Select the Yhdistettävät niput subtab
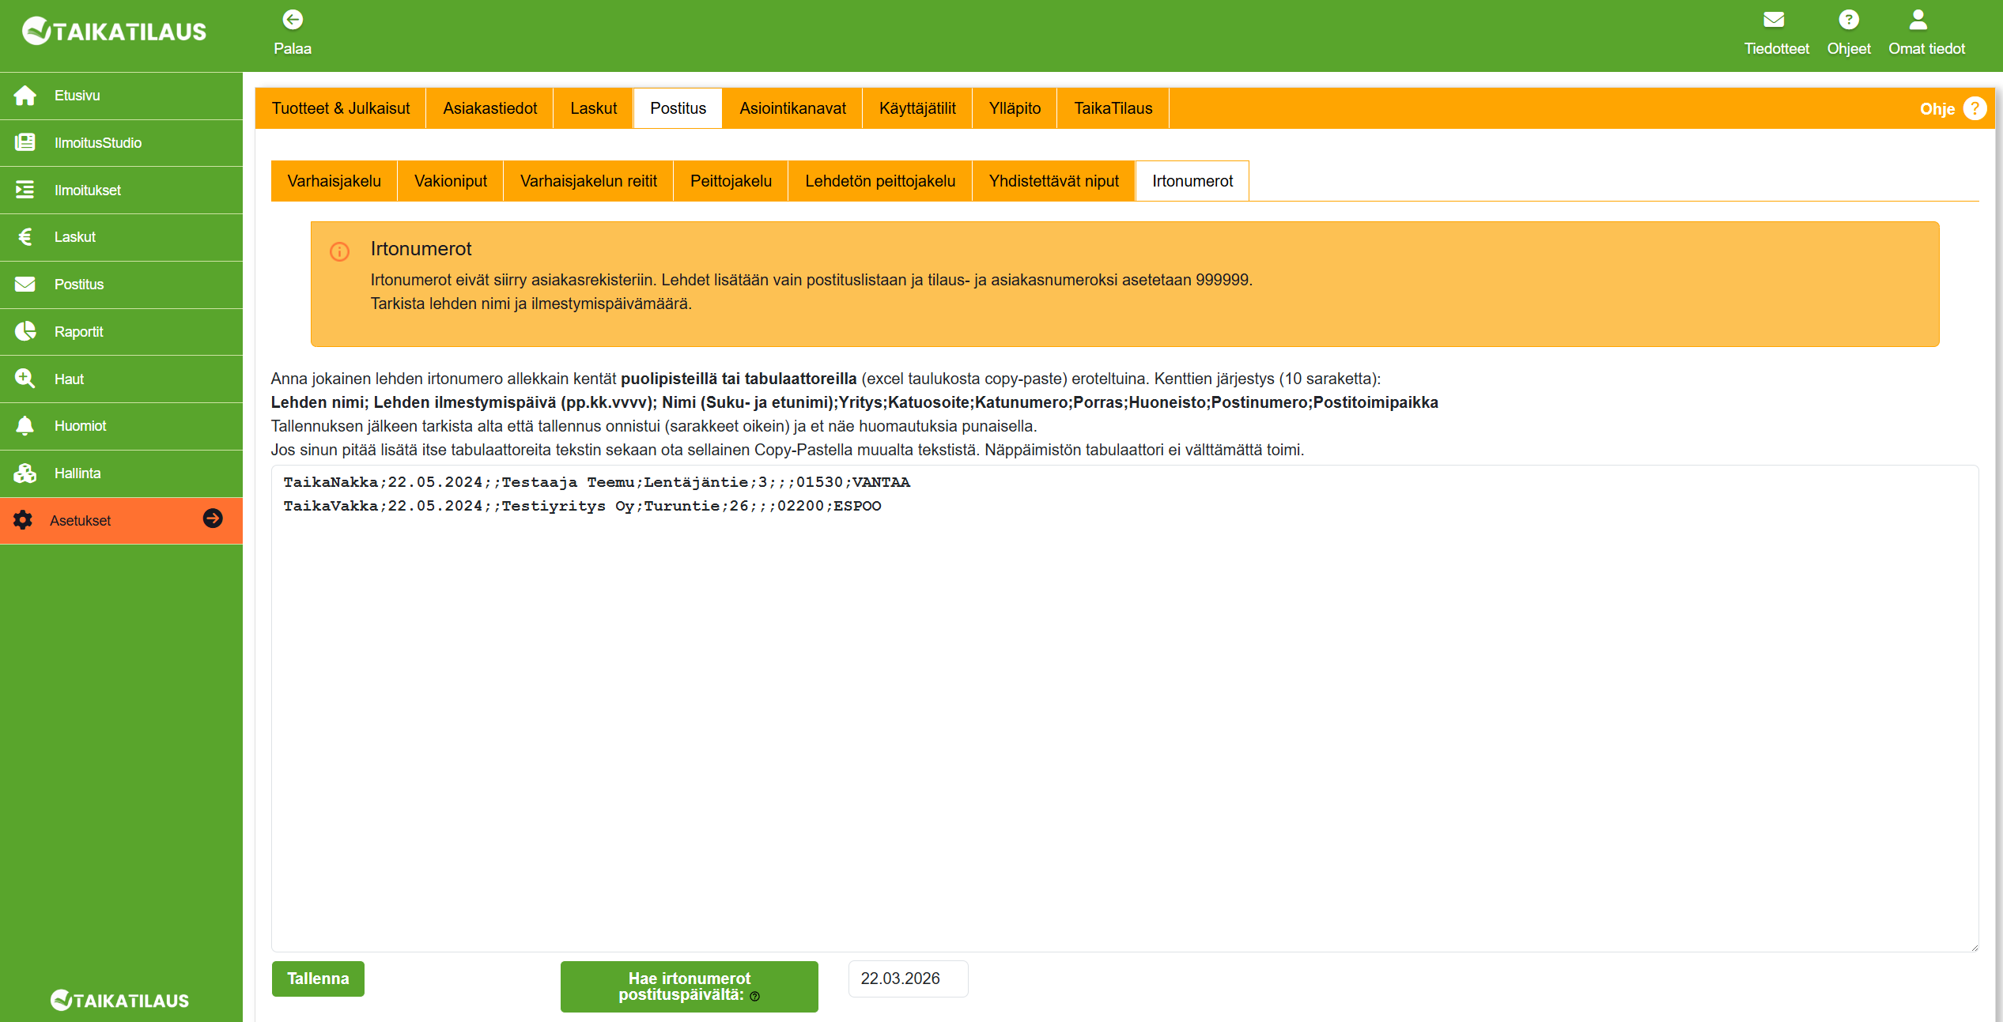Viewport: 2003px width, 1022px height. (1053, 181)
